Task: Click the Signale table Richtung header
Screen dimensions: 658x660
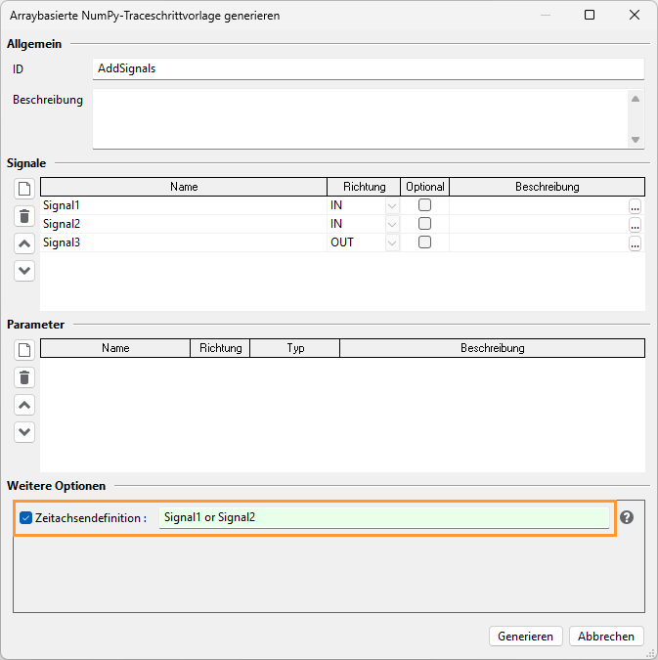Action: pyautogui.click(x=364, y=187)
